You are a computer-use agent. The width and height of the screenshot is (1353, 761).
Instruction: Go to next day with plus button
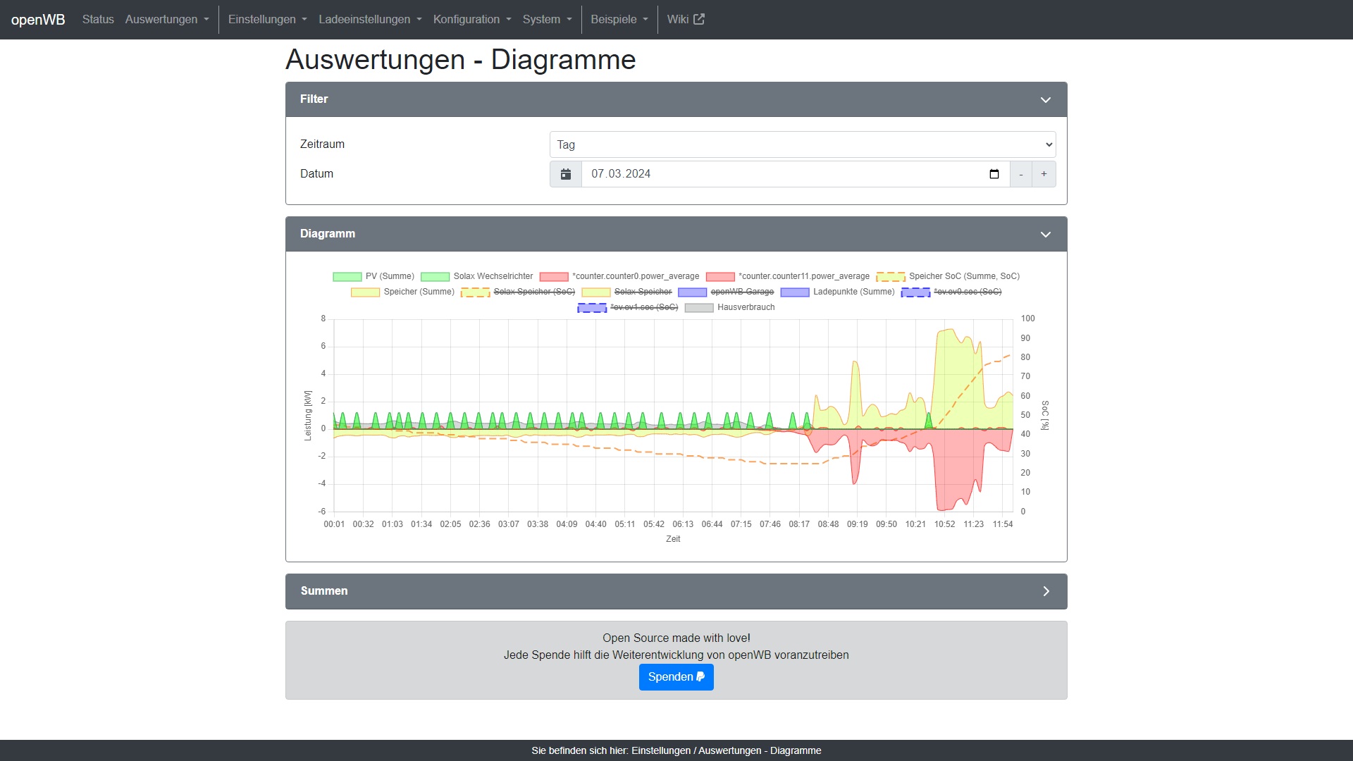[x=1044, y=174]
